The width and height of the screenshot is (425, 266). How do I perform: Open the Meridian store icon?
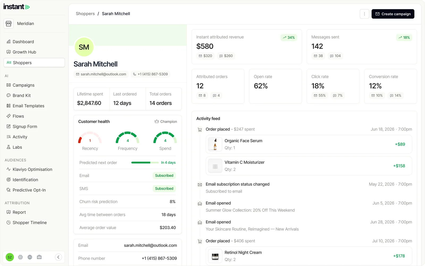[8, 23]
